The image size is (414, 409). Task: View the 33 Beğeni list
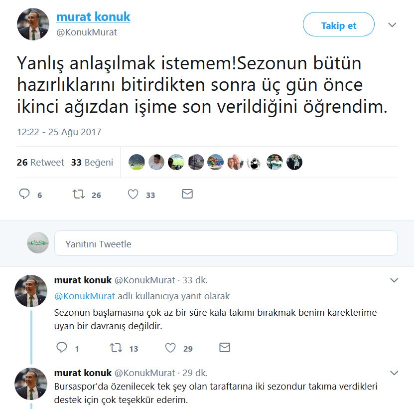pos(92,162)
